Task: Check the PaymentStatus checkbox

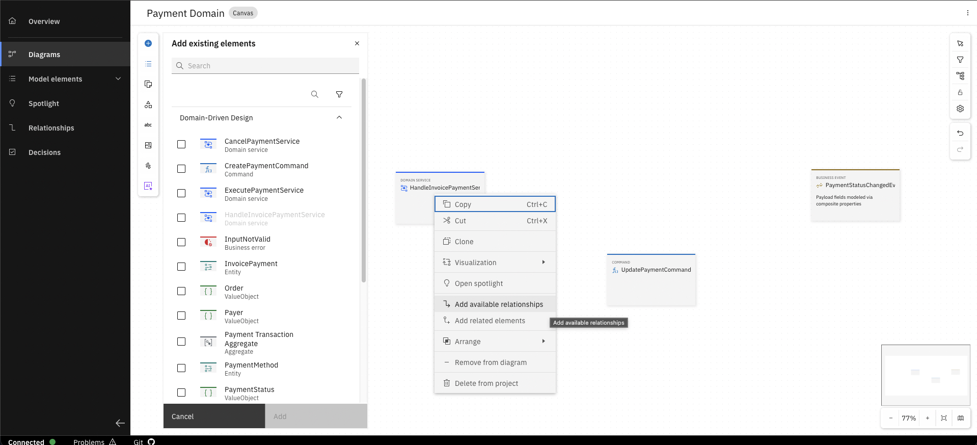Action: point(181,392)
